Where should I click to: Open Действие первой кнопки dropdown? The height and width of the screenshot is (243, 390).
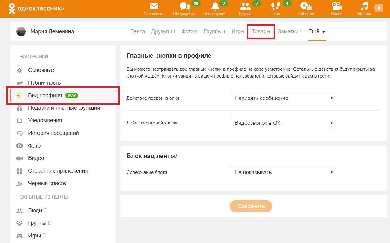[283, 98]
